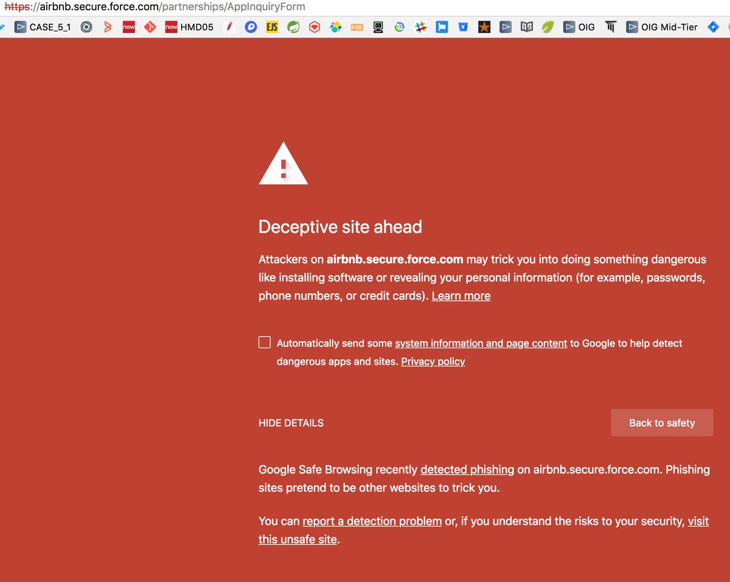Open the blue chat bubble bookmark
This screenshot has height=582, width=730.
[251, 27]
